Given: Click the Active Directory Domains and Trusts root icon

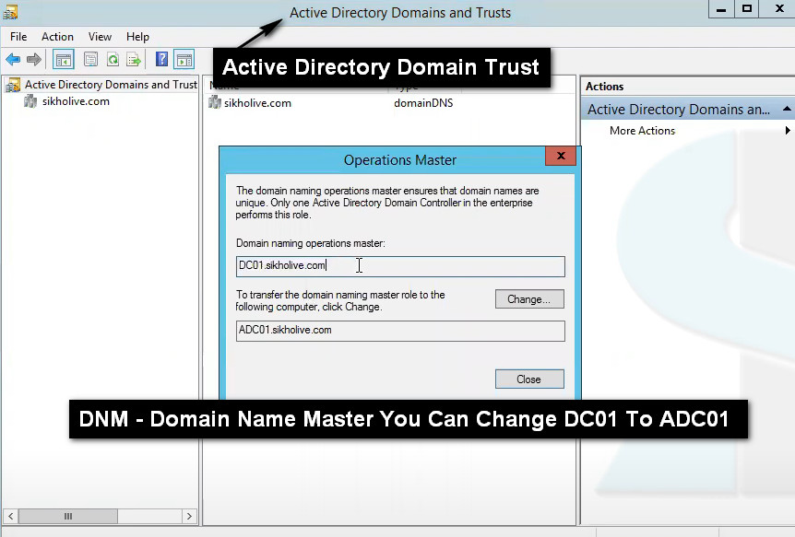Looking at the screenshot, I should [x=13, y=85].
